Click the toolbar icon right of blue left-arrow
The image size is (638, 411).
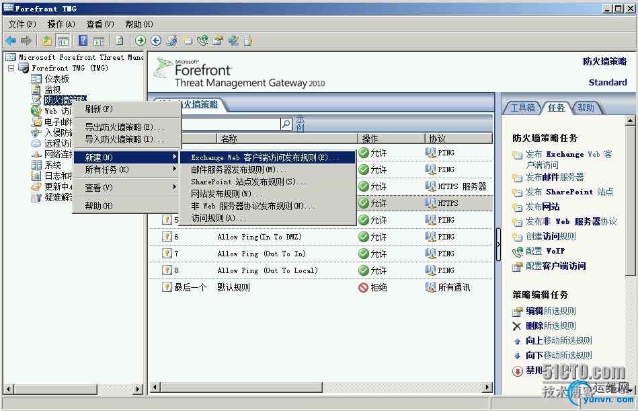pyautogui.click(x=171, y=40)
